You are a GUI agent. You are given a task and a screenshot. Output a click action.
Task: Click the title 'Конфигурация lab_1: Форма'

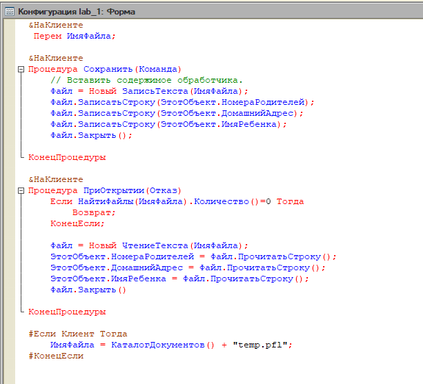pyautogui.click(x=77, y=12)
